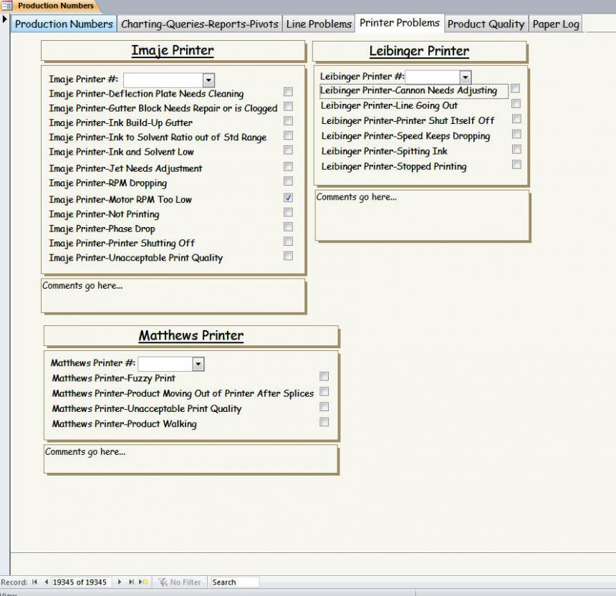Create new blank record icon
Screen dimensions: 616x596
(x=143, y=582)
